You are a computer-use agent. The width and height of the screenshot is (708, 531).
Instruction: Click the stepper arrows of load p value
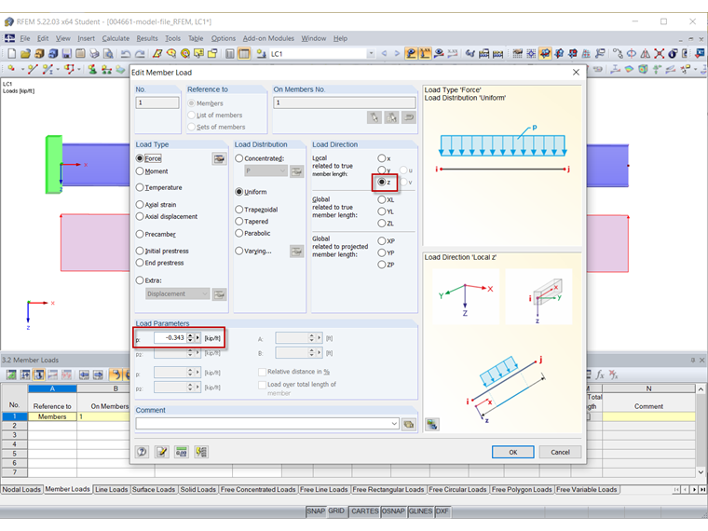tap(190, 338)
